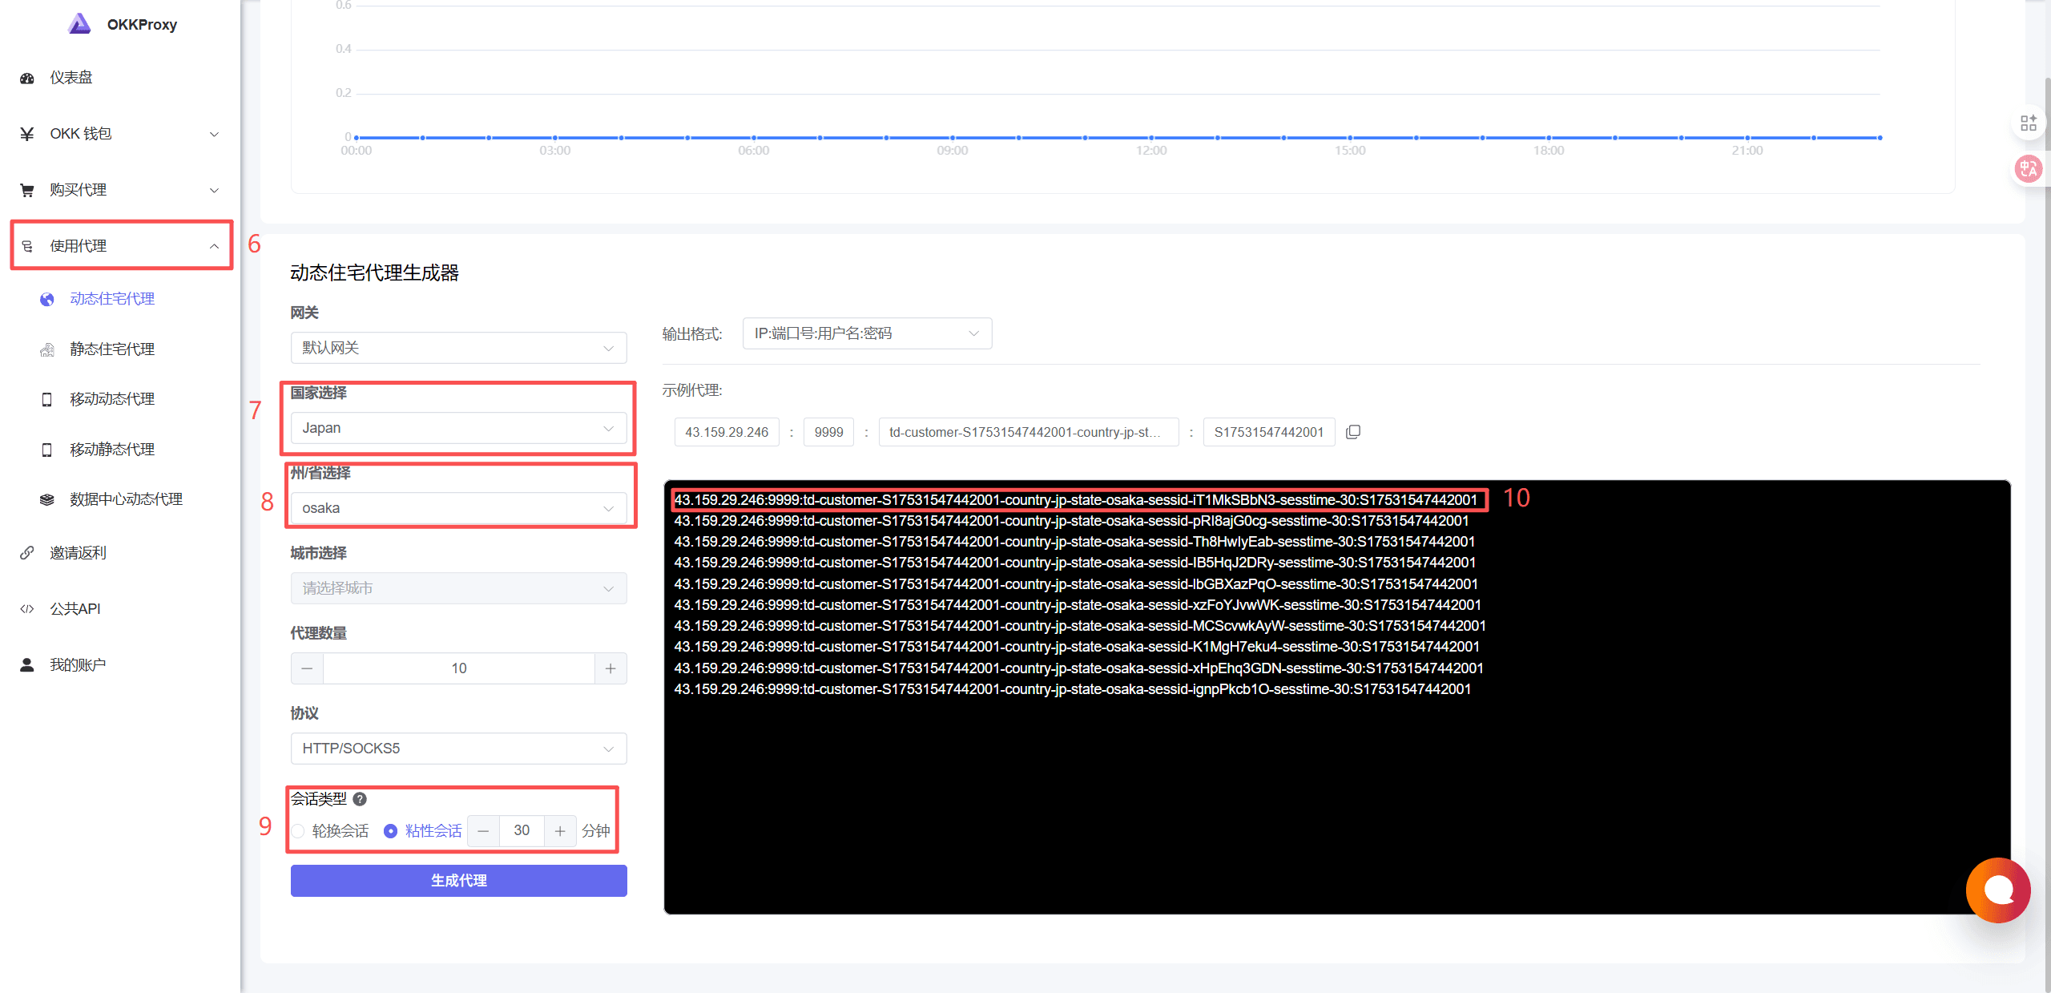This screenshot has width=2051, height=993.
Task: Open 静态住宅代理 in the sidebar
Action: [x=112, y=349]
